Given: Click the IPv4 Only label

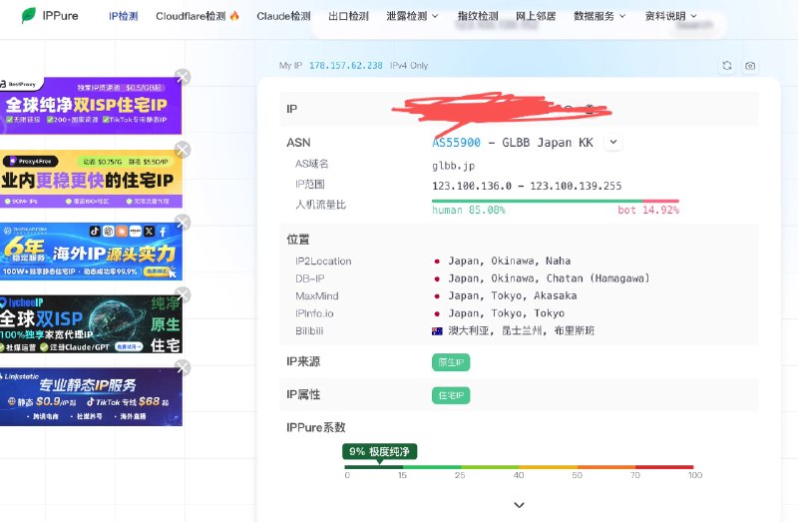Looking at the screenshot, I should 409,66.
